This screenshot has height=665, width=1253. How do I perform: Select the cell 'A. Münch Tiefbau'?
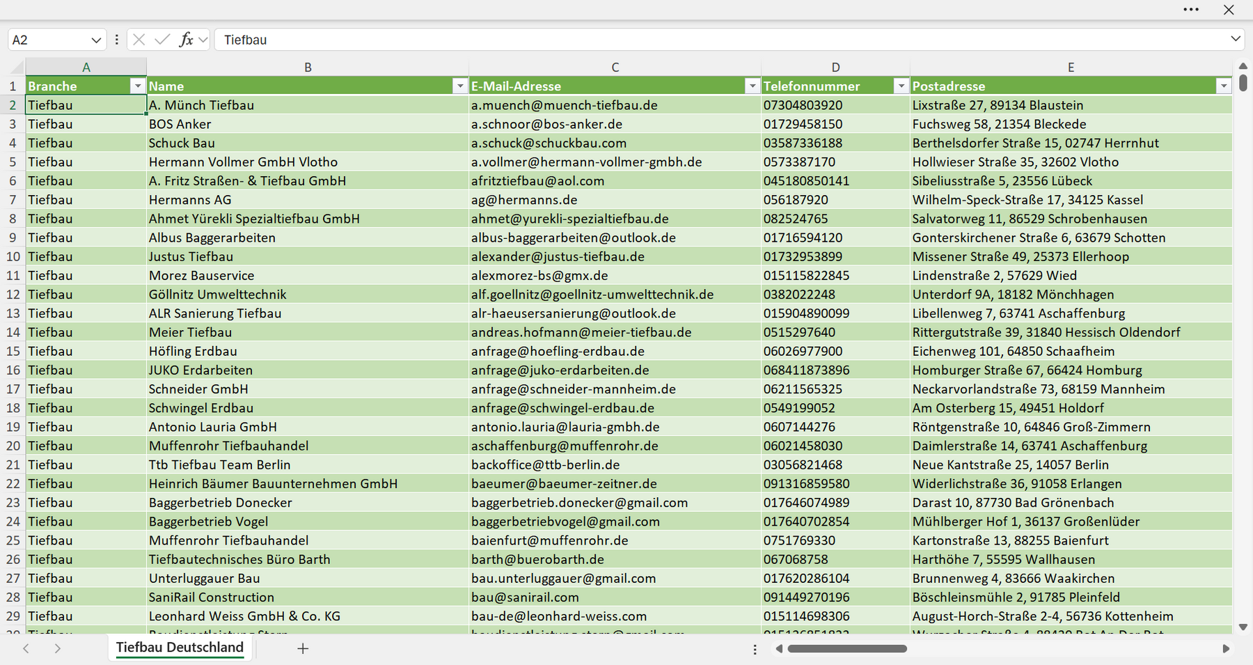point(308,105)
